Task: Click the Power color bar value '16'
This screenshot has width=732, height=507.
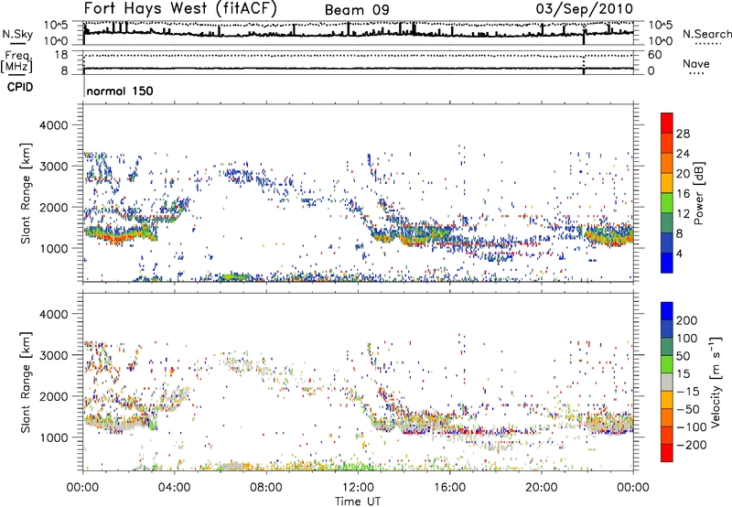Action: [683, 194]
